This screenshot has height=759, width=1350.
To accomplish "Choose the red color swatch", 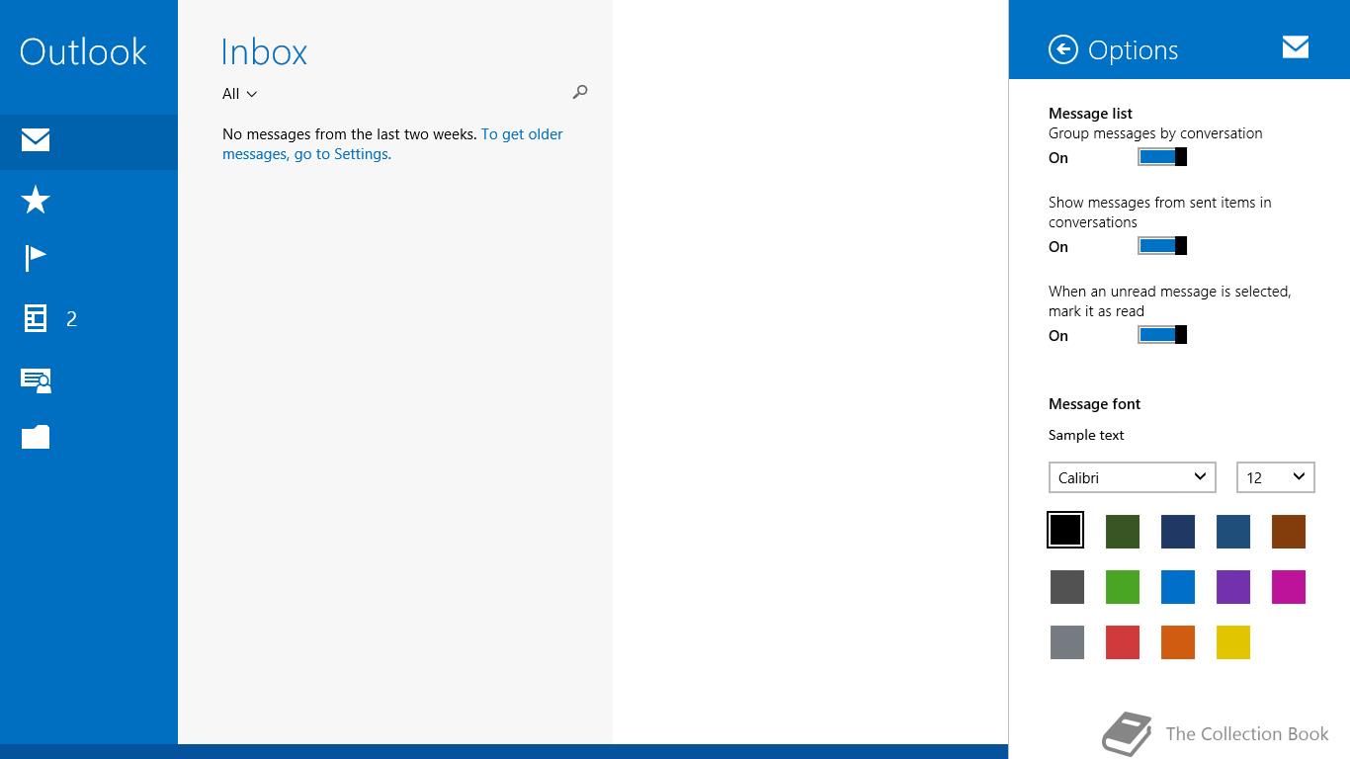I will tap(1123, 642).
